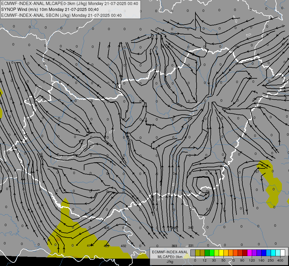Click the map value 432

[x=123, y=246]
